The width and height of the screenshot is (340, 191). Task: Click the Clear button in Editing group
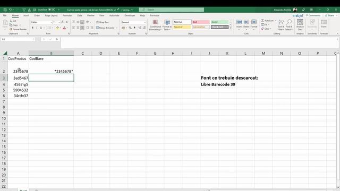[266, 29]
